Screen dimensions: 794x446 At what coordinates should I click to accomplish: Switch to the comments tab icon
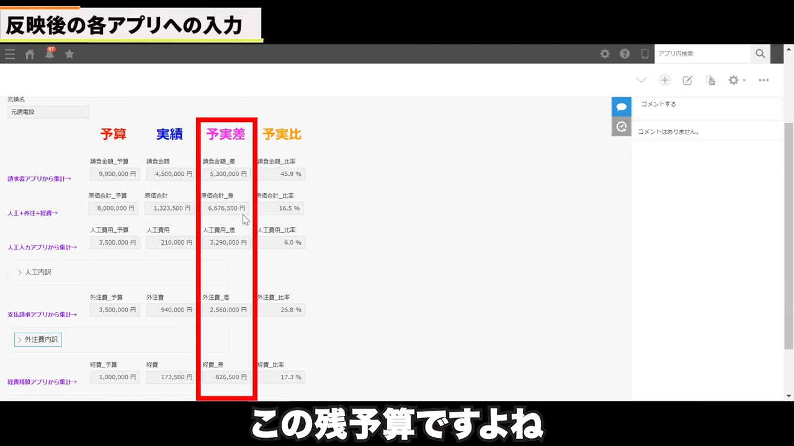621,107
